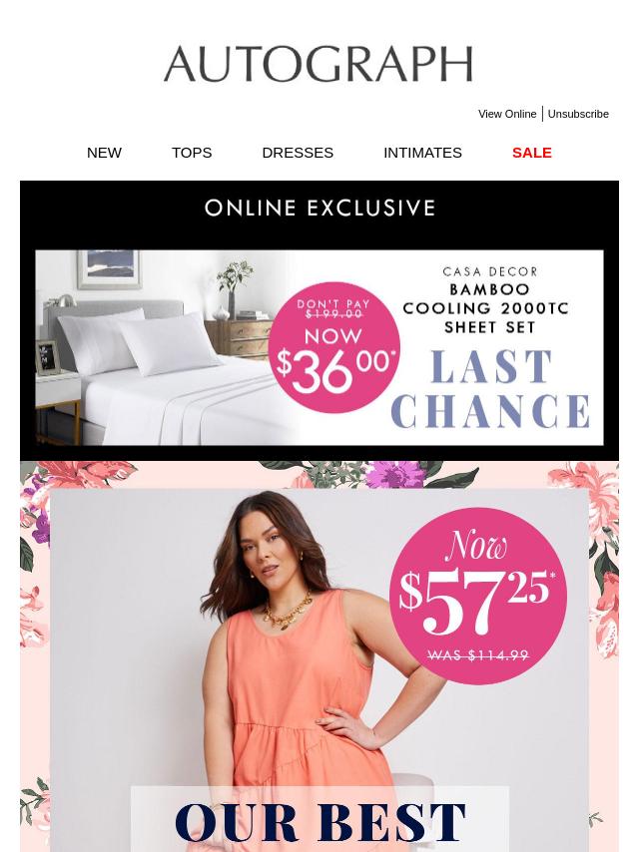Click the CASA DECOR label
Screen dimensions: 639x852
click(490, 271)
